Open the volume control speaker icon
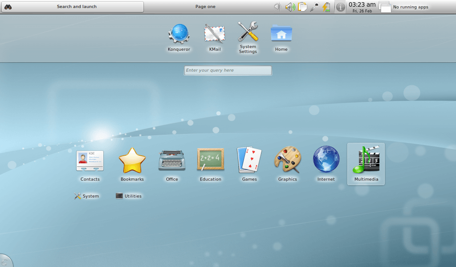The image size is (456, 267). [x=289, y=7]
